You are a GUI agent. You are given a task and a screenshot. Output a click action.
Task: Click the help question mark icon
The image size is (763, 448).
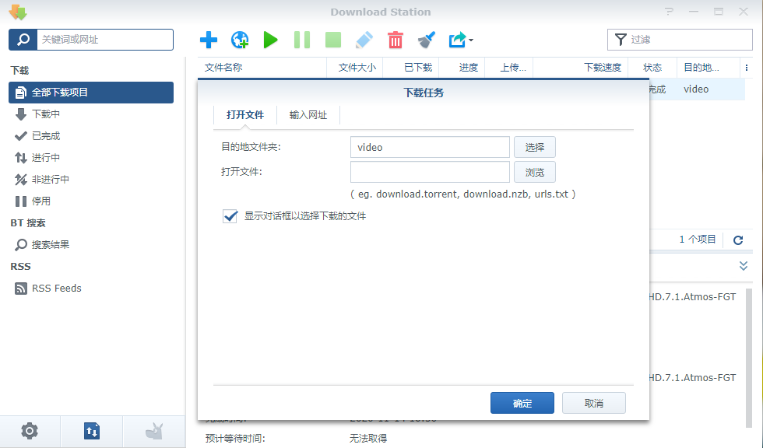pyautogui.click(x=670, y=12)
